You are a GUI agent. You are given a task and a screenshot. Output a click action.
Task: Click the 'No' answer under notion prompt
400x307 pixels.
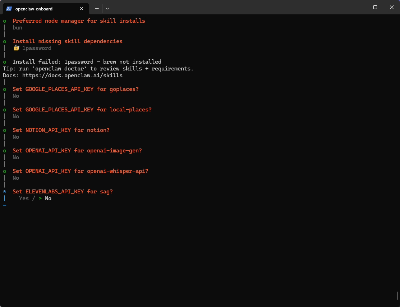[x=16, y=137]
